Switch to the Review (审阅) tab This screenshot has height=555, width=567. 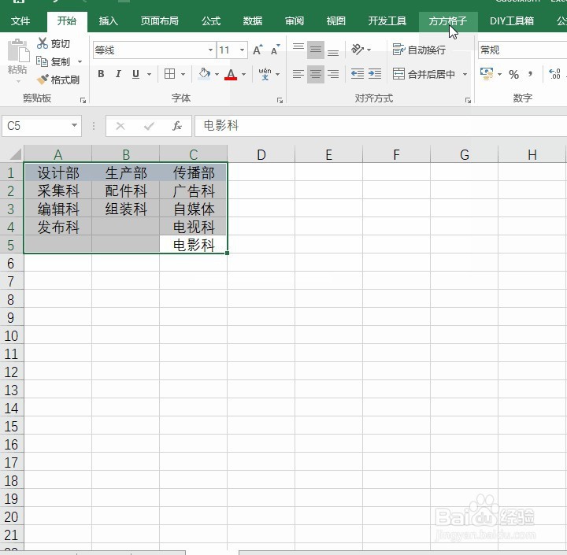(295, 21)
